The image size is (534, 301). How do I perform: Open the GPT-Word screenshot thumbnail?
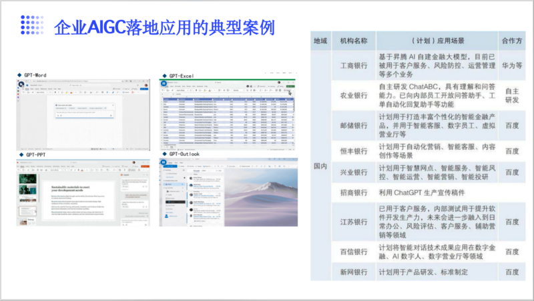click(x=83, y=115)
